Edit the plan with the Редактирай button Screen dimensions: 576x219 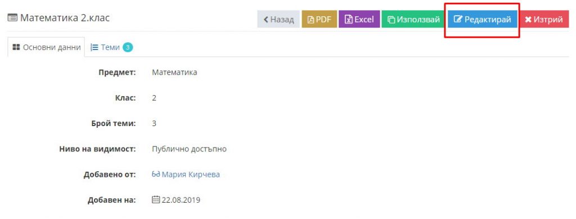[x=482, y=20]
